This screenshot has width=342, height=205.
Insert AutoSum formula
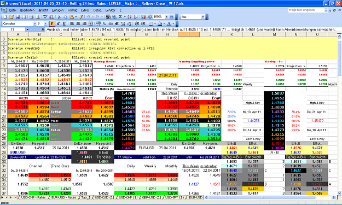(x=120, y=17)
